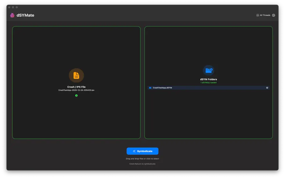Click the Crash / IPS File heading
This screenshot has height=178, width=285.
76,87
